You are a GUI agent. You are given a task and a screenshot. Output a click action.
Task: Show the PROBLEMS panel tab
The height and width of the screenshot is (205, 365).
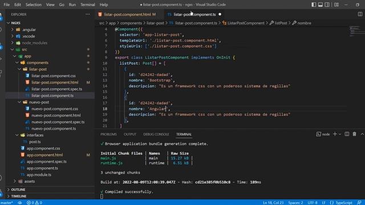pos(109,134)
